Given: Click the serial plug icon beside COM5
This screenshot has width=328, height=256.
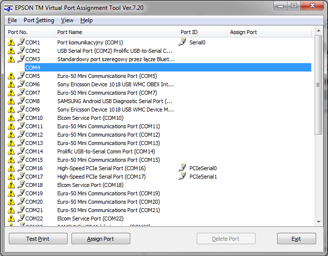Looking at the screenshot, I should (x=21, y=75).
